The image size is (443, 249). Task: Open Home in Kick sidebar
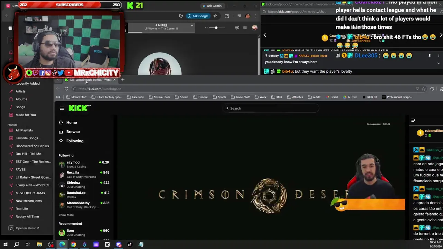[68, 122]
